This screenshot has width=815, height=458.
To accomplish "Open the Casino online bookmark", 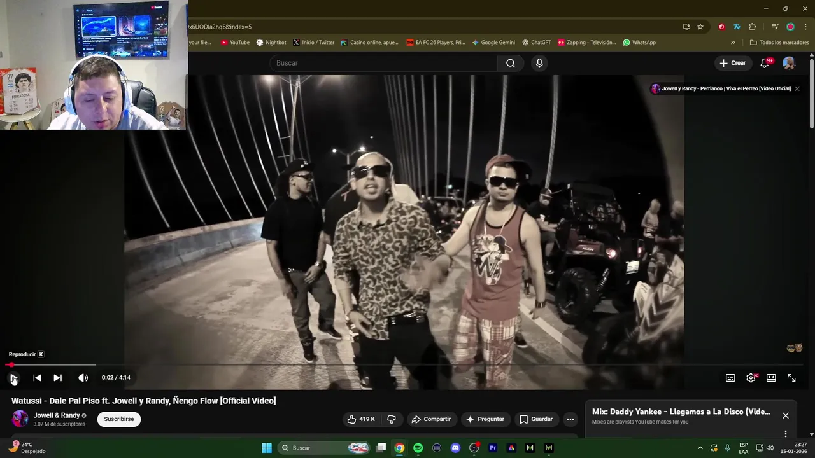I will click(369, 43).
